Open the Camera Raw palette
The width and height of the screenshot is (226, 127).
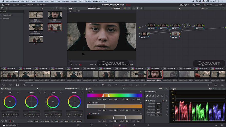coord(3,85)
